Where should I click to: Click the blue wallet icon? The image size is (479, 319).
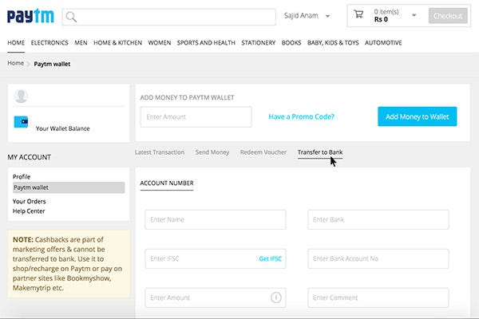click(21, 122)
